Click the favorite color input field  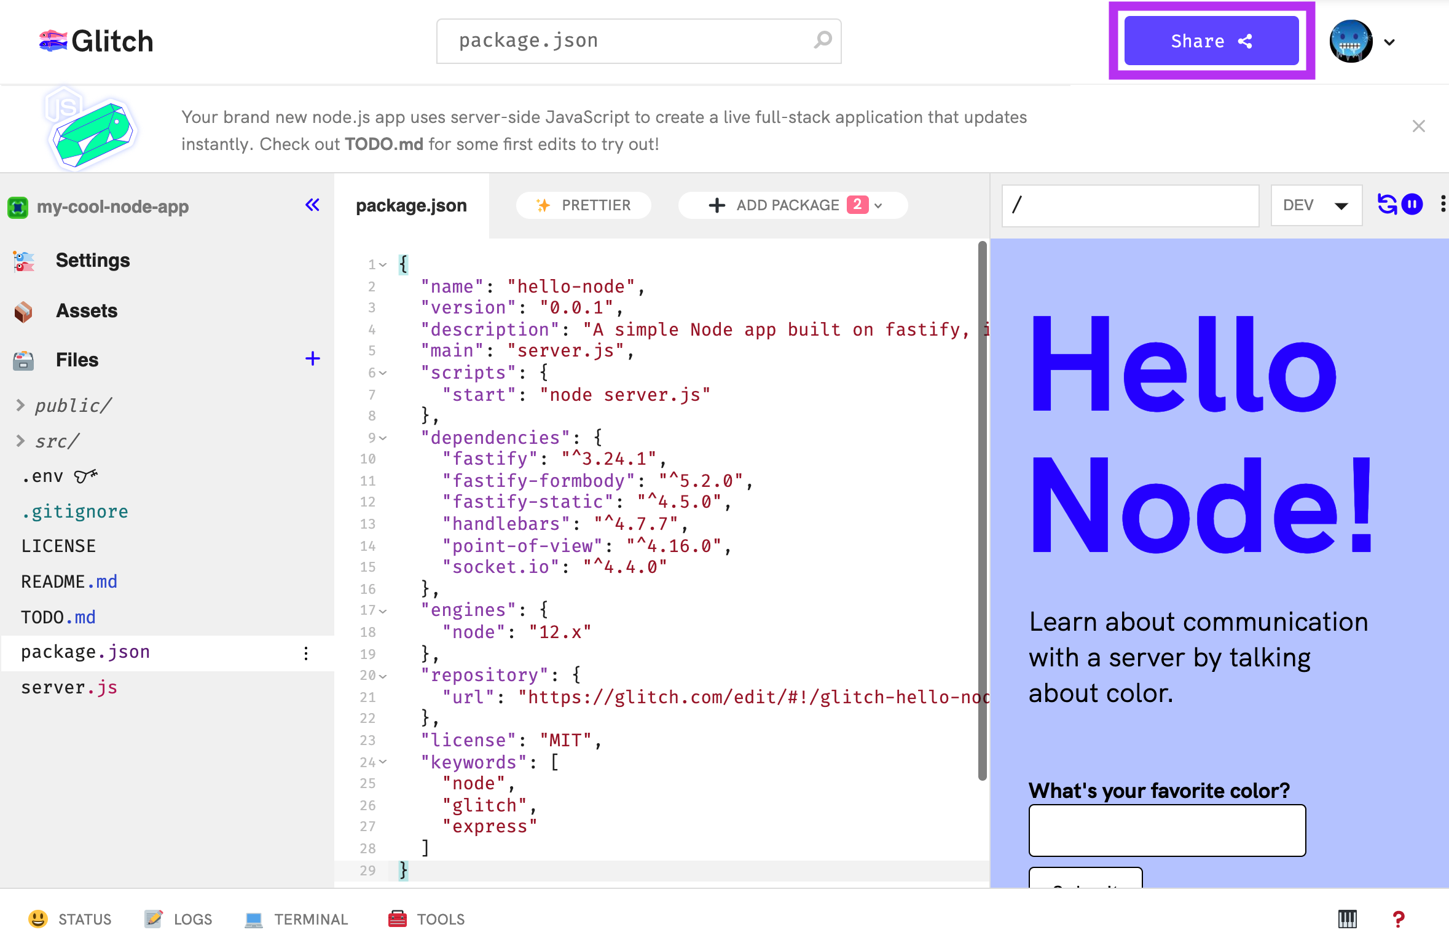(1166, 831)
